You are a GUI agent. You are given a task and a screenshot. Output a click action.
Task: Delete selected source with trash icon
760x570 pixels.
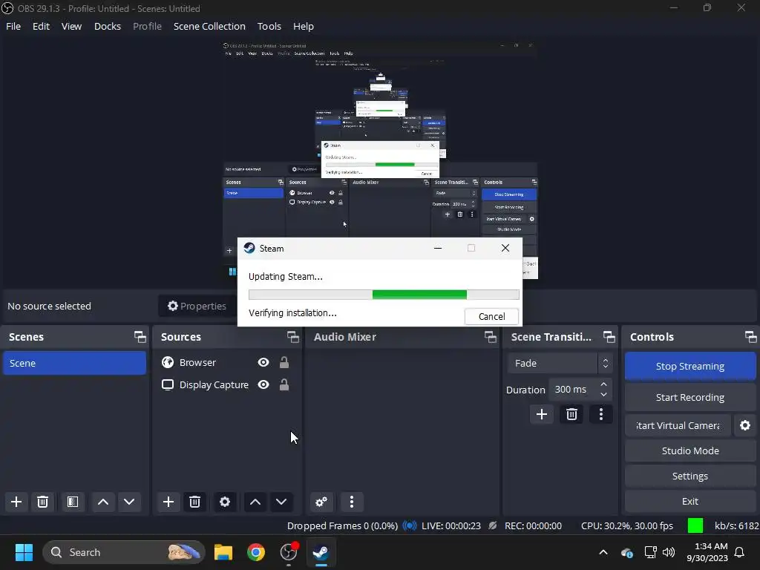[195, 502]
